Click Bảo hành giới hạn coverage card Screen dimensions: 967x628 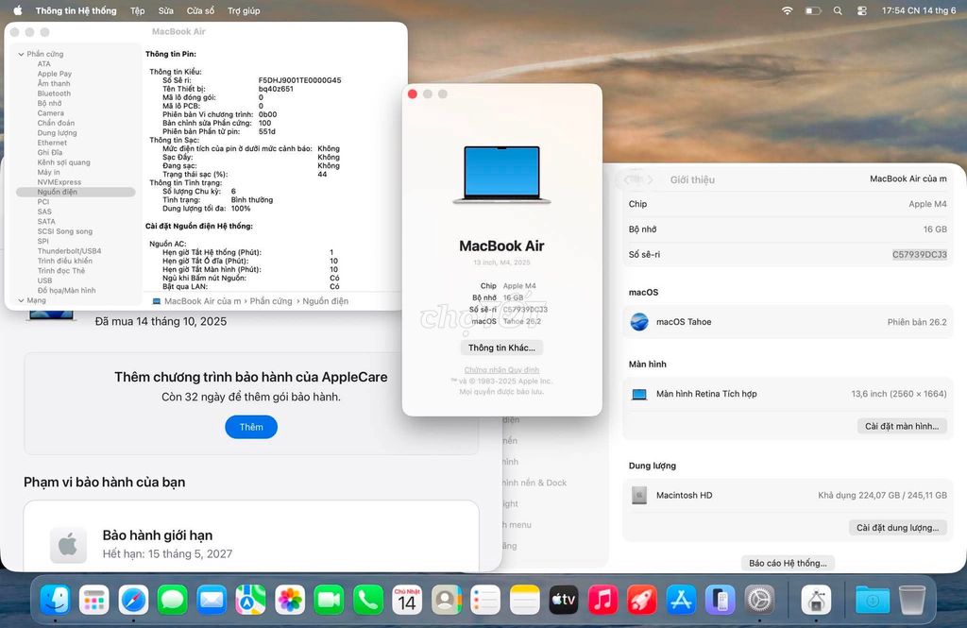[x=251, y=536]
